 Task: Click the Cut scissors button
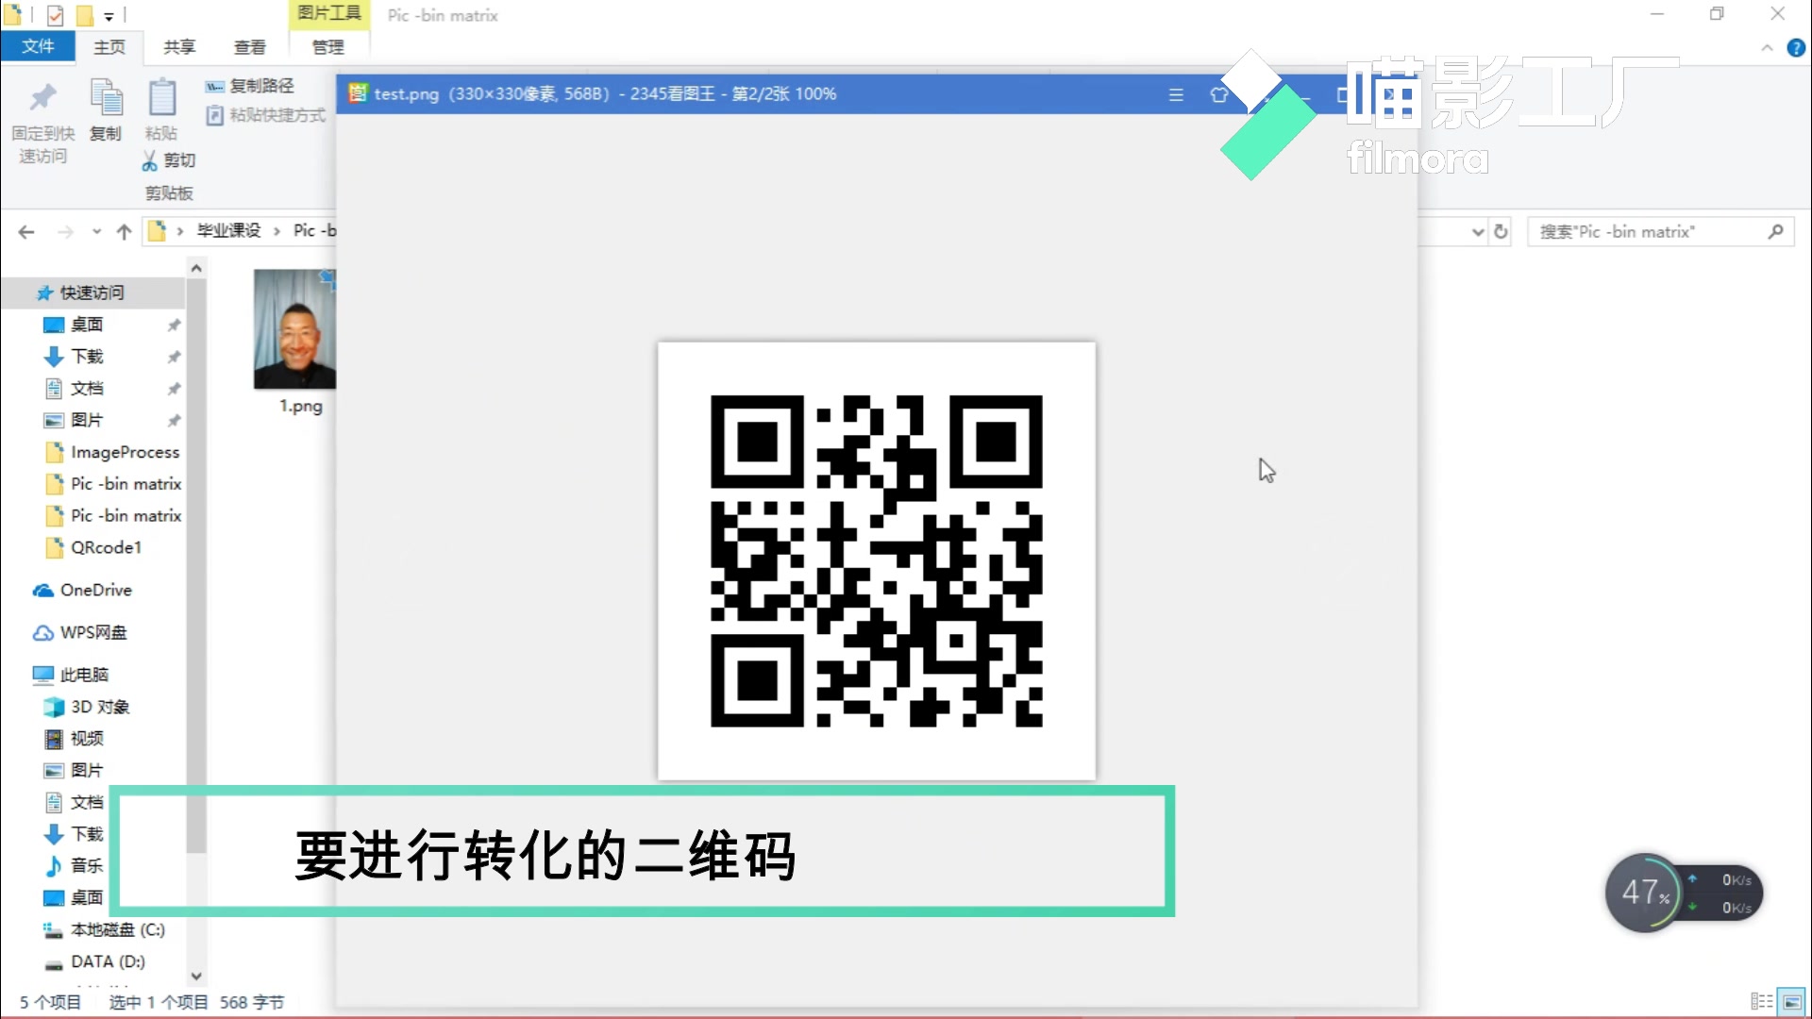point(169,160)
